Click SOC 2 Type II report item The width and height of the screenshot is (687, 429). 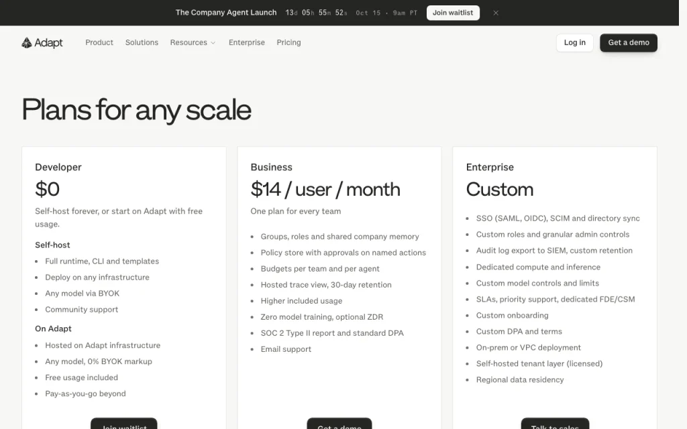[x=332, y=333]
